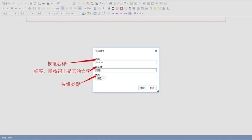Toggle Bold formatting

3,8
